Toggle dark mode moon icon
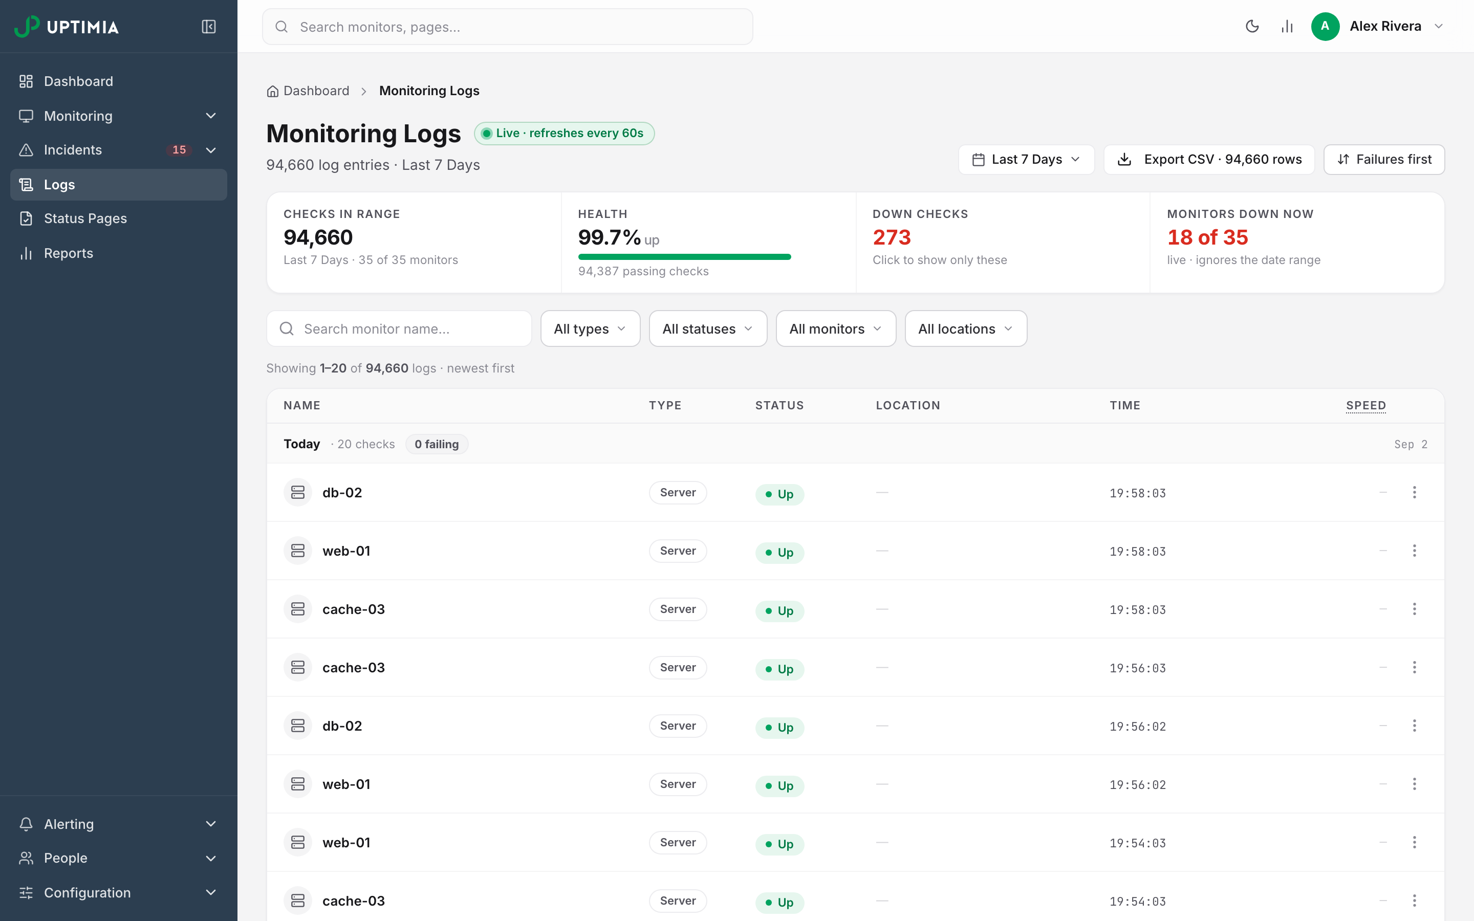 pos(1252,26)
